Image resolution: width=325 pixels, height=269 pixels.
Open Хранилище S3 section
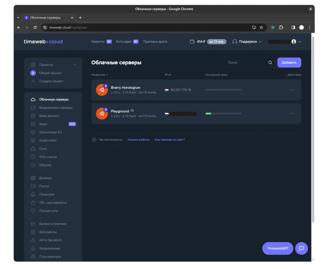[x=50, y=132]
